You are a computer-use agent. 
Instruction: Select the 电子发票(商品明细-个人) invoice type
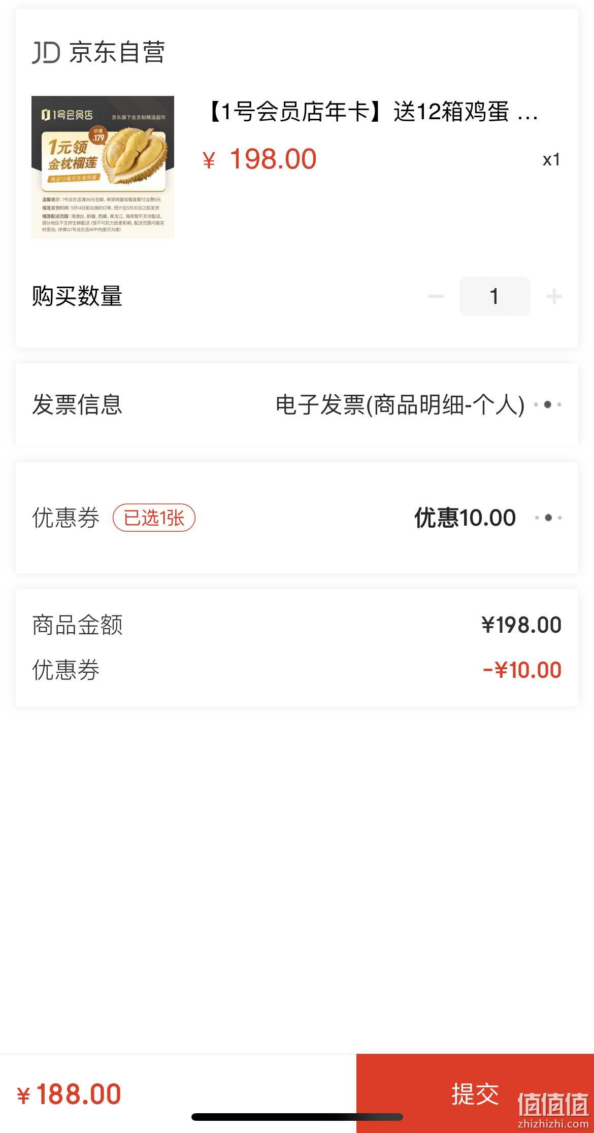[x=400, y=405]
